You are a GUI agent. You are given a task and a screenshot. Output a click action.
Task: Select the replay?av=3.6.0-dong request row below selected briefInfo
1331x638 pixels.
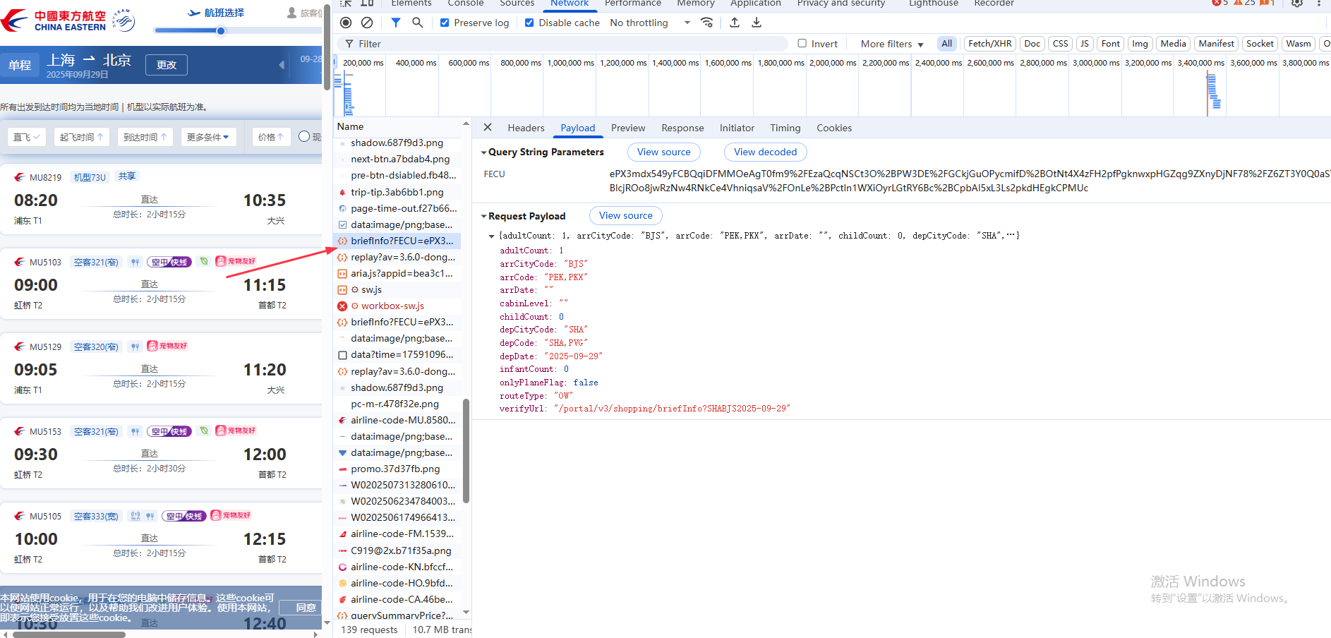397,257
